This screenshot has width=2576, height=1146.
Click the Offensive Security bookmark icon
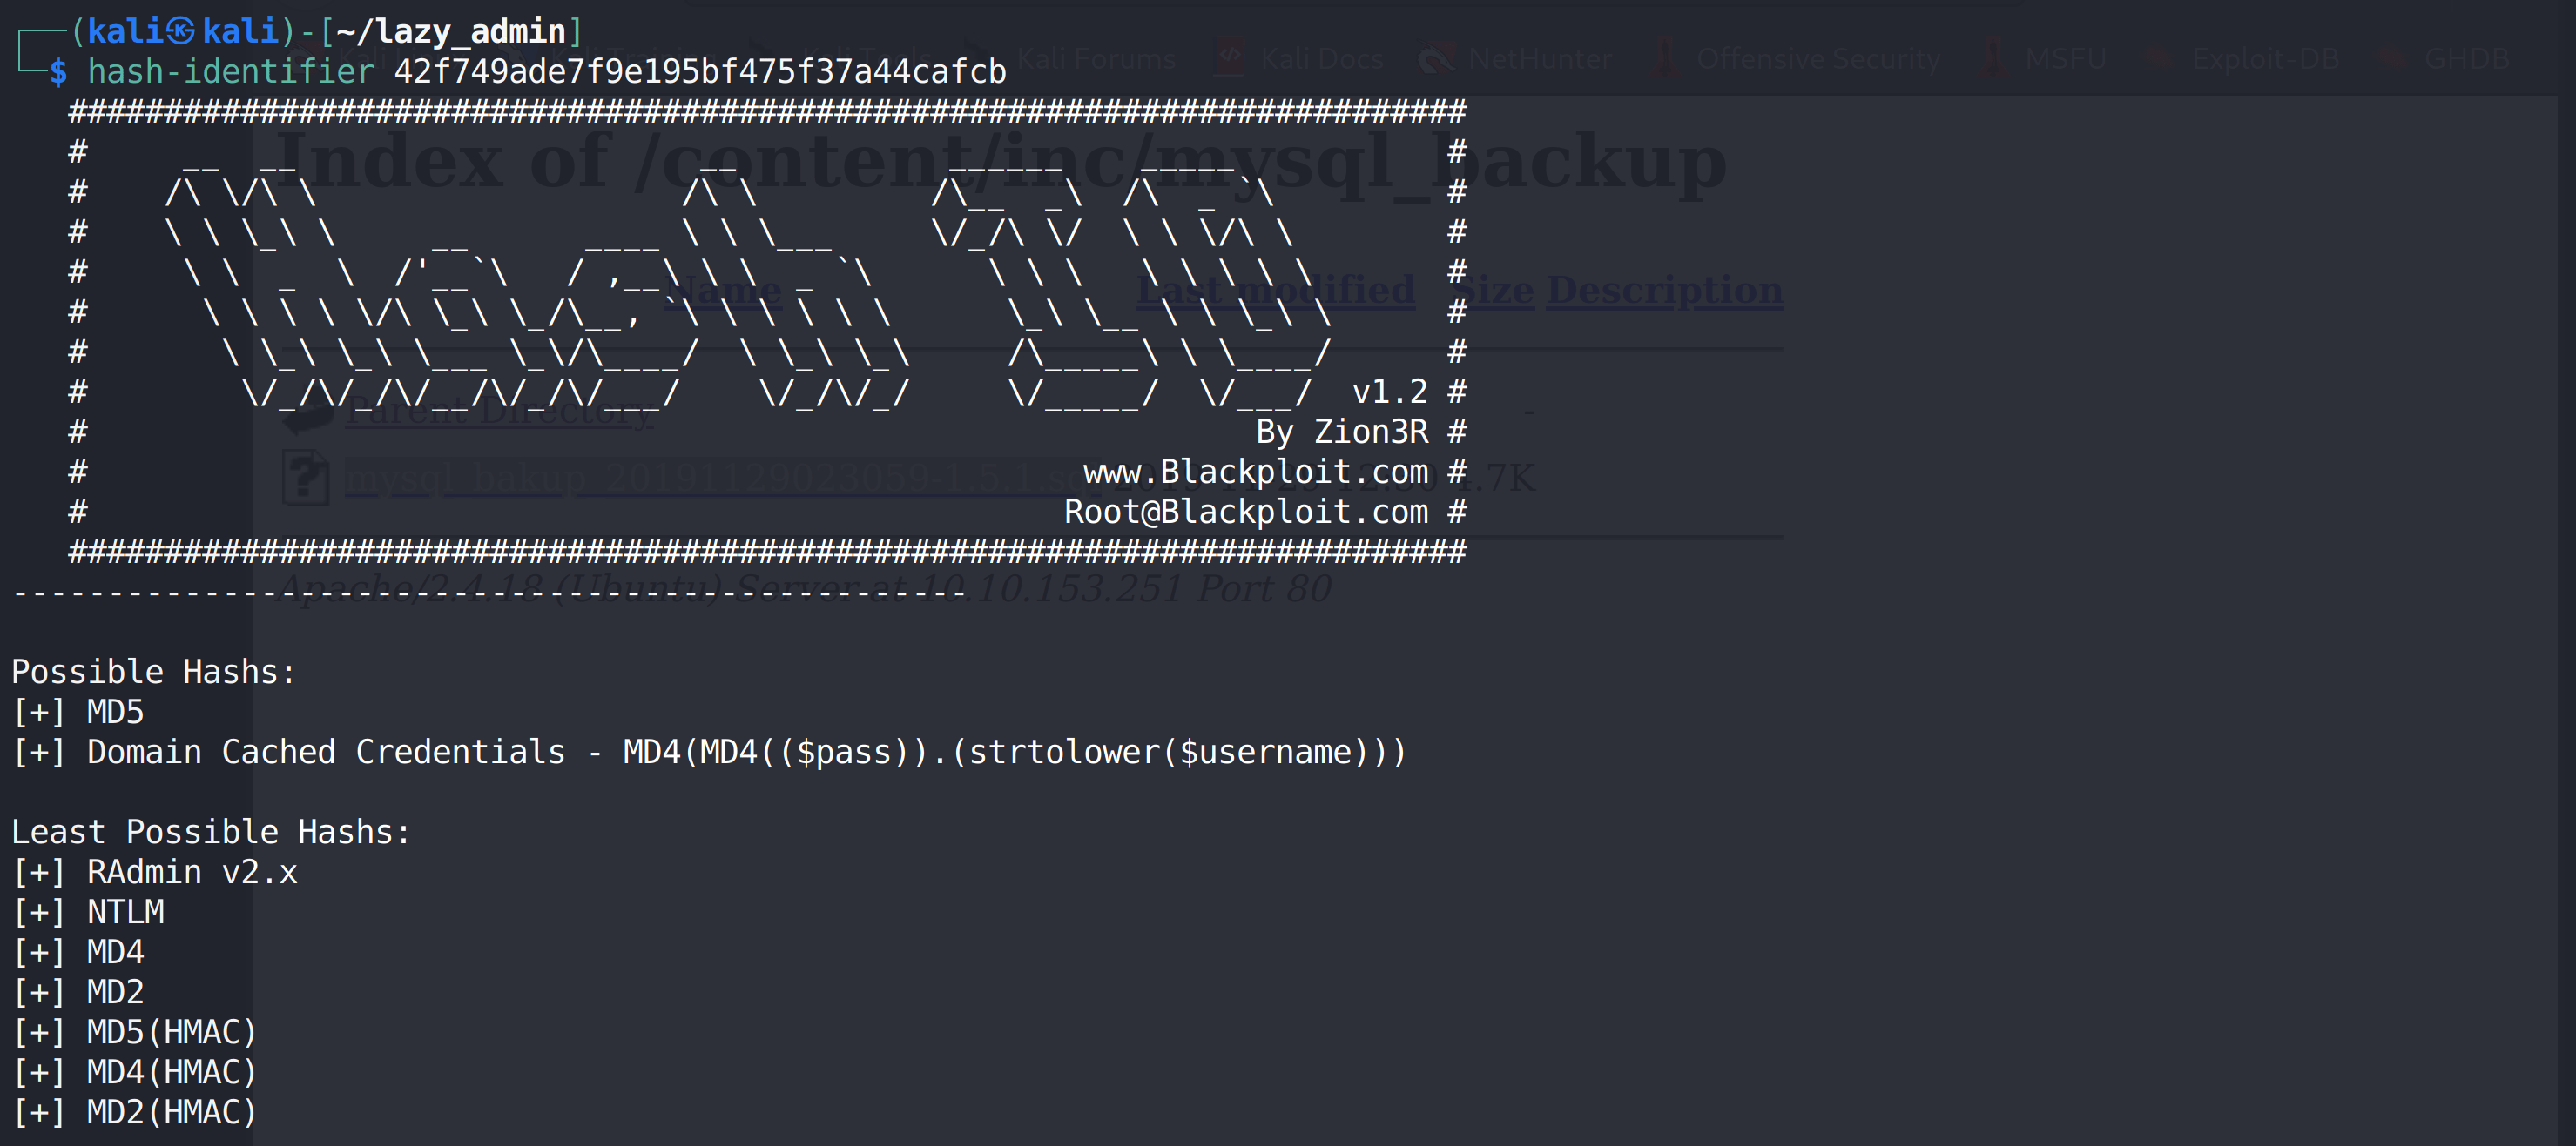point(1664,58)
